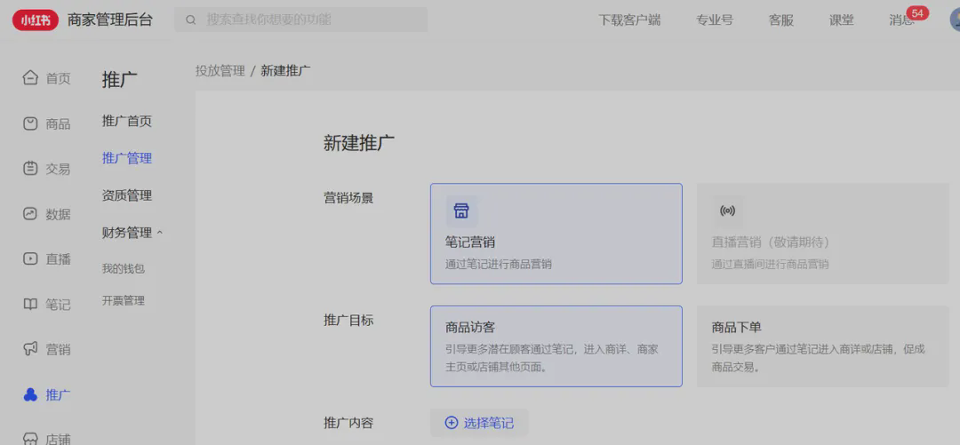This screenshot has width=960, height=445.
Task: Choose 商品下单 as promotion goal
Action: [x=822, y=346]
